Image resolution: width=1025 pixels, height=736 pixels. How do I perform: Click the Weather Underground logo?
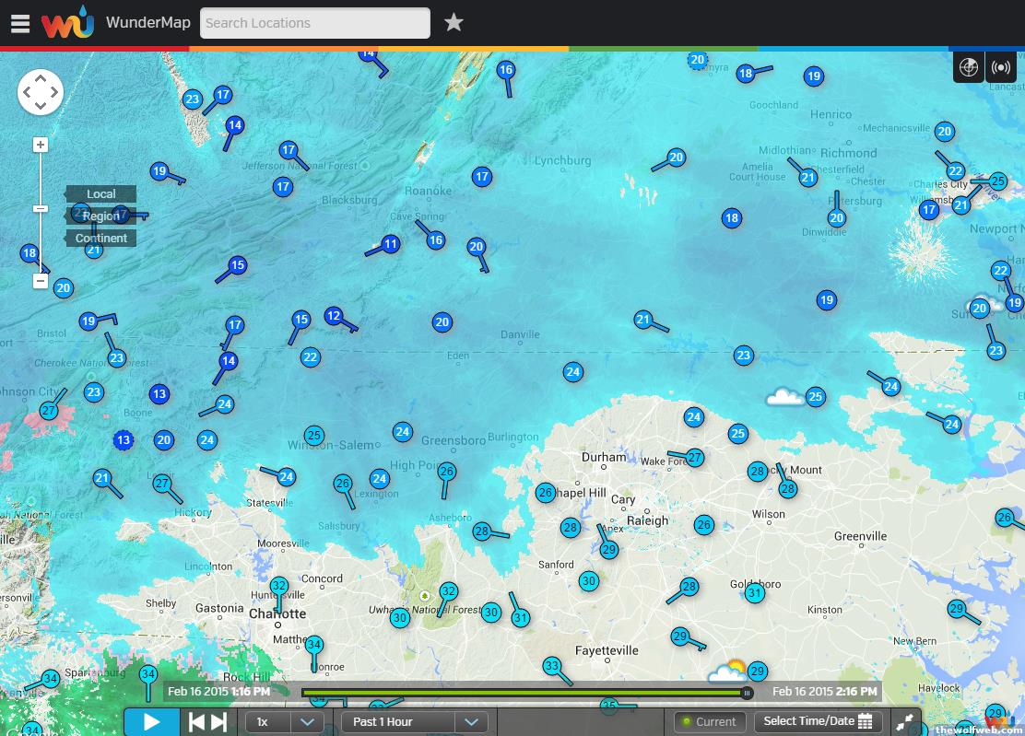tap(67, 22)
